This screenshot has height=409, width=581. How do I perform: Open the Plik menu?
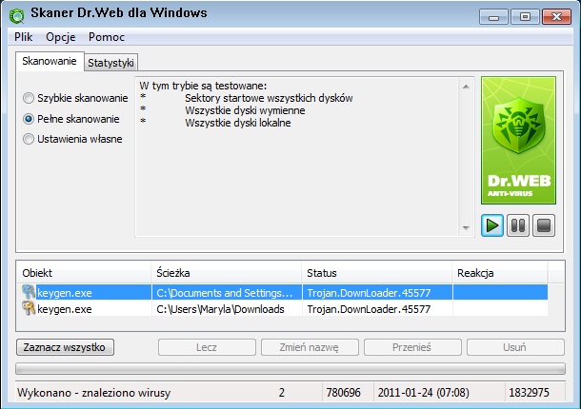[x=24, y=37]
